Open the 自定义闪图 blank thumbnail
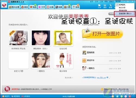This screenshot has height=98, width=136. pos(18,60)
